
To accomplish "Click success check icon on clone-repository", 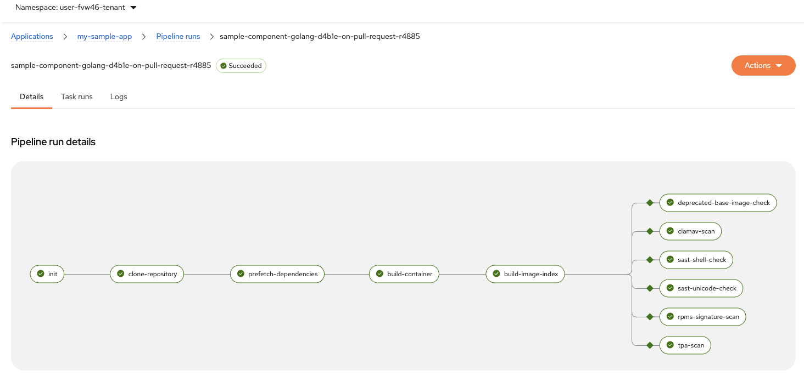I will point(121,274).
